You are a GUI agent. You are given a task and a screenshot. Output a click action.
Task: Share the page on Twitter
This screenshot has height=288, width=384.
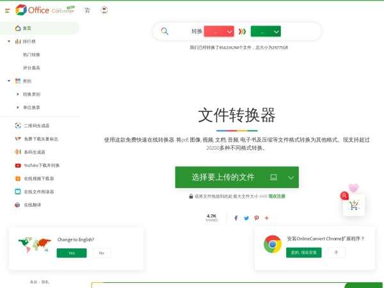point(246,218)
